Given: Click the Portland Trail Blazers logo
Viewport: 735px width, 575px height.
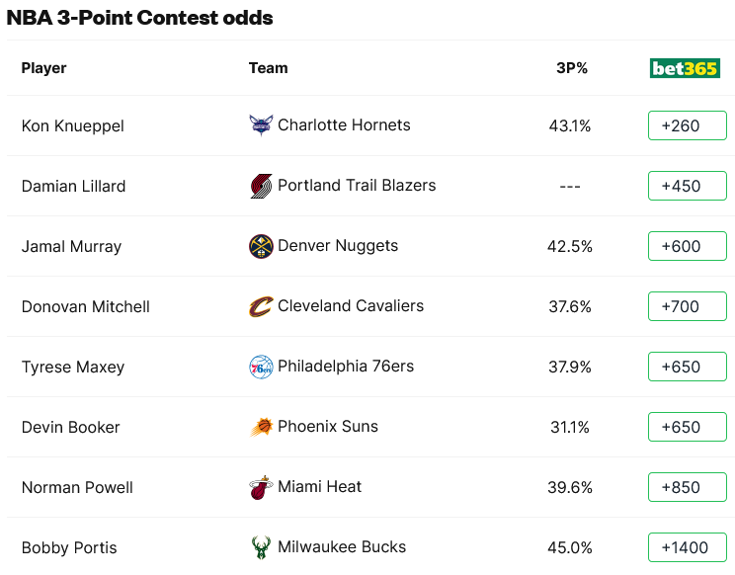Looking at the screenshot, I should click(x=261, y=186).
